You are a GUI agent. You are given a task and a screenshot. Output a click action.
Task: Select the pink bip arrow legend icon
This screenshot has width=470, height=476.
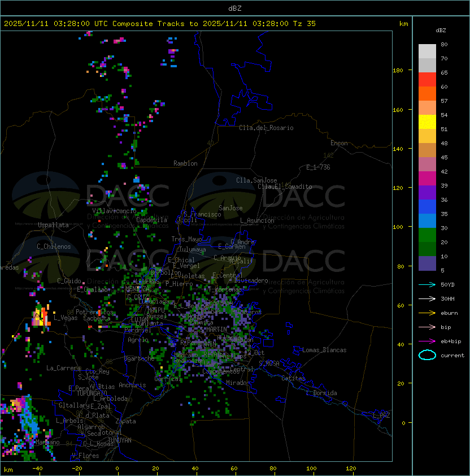(x=427, y=327)
